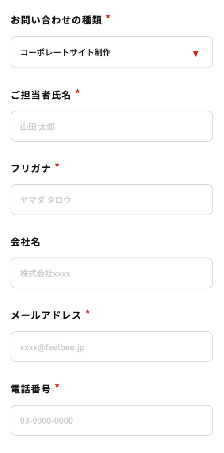
Task: Click the ご担当者氏名 label text
Action: (41, 95)
